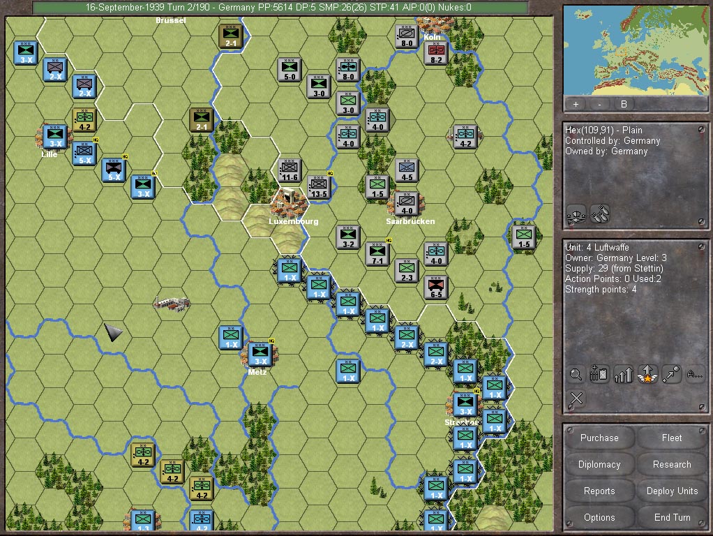
Task: Click 'Controlled by: Germany' text
Action: point(613,140)
